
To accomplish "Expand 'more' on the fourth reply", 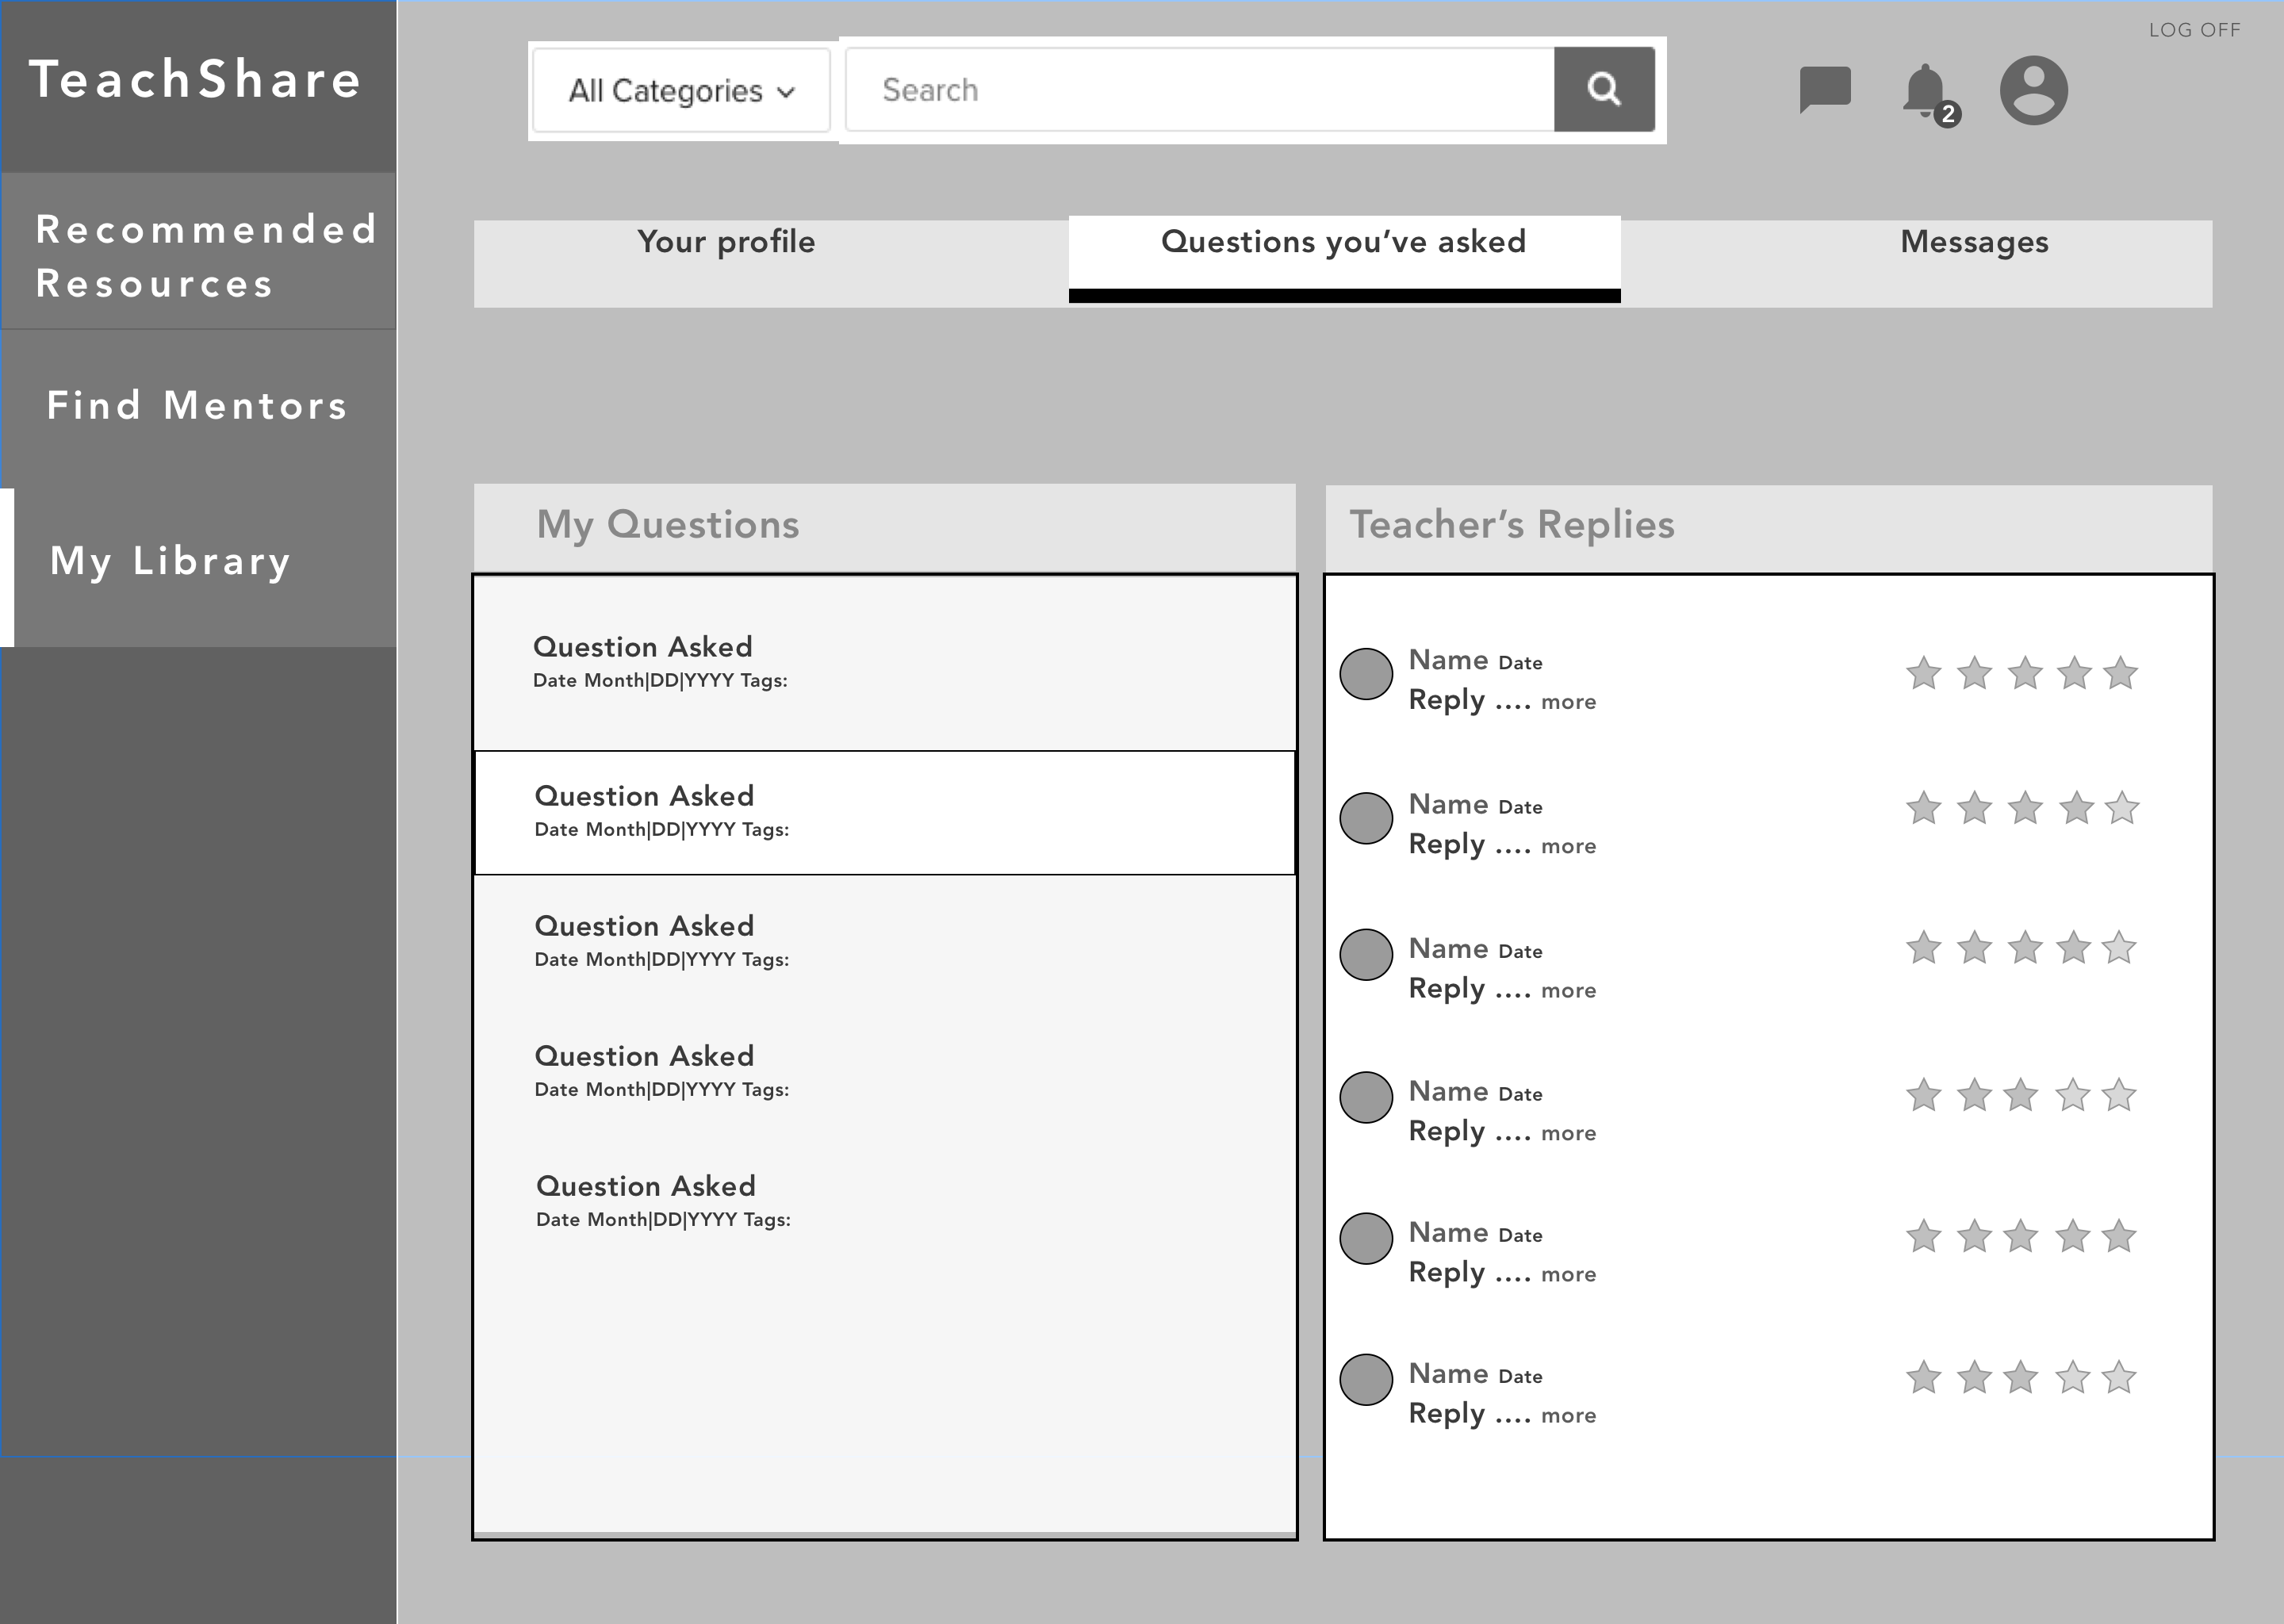I will (1568, 1133).
